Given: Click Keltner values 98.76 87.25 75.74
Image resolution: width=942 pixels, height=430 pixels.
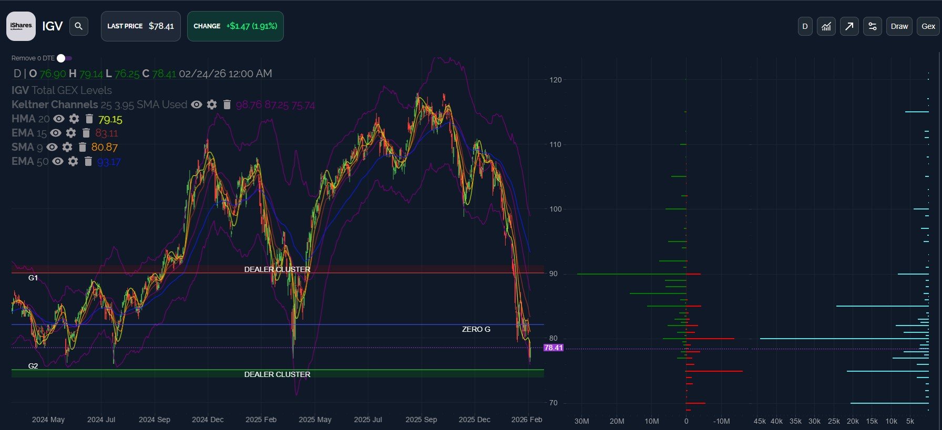Looking at the screenshot, I should (x=275, y=105).
